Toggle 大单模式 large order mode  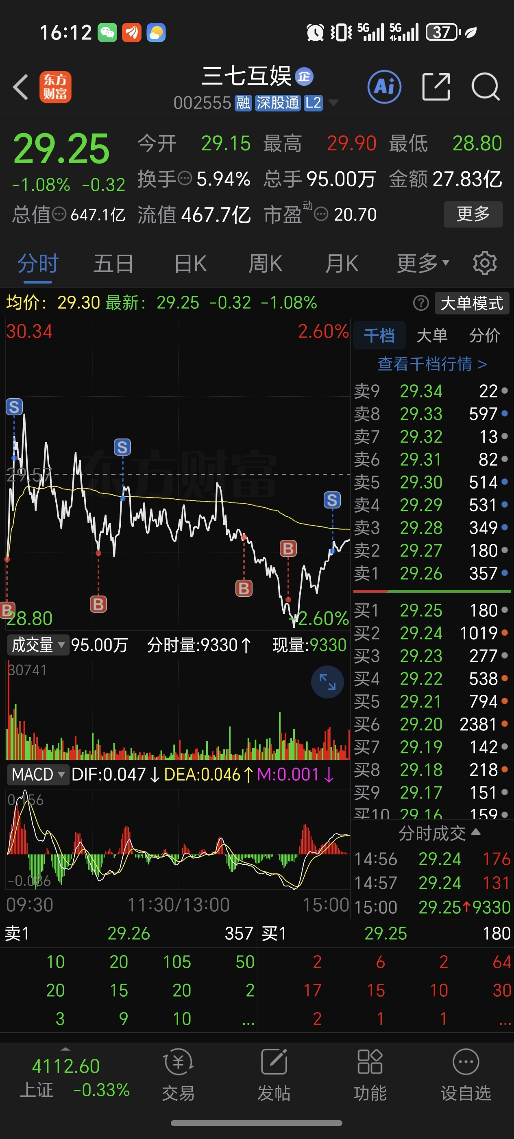472,303
